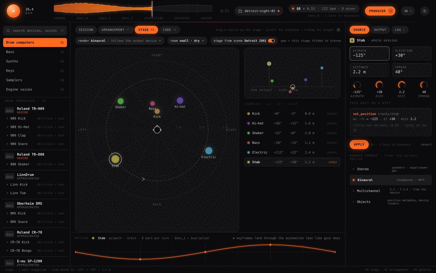Select the Stereo render format

click(x=391, y=169)
